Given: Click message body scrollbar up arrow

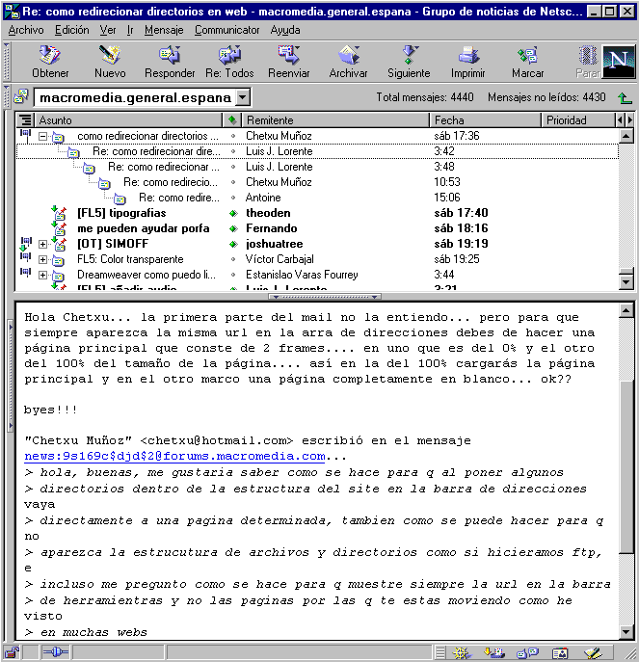Looking at the screenshot, I should (626, 310).
